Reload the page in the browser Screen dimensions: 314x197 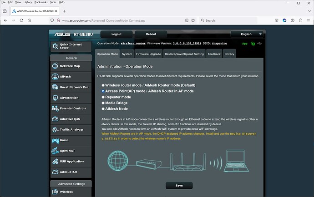[x=21, y=20]
